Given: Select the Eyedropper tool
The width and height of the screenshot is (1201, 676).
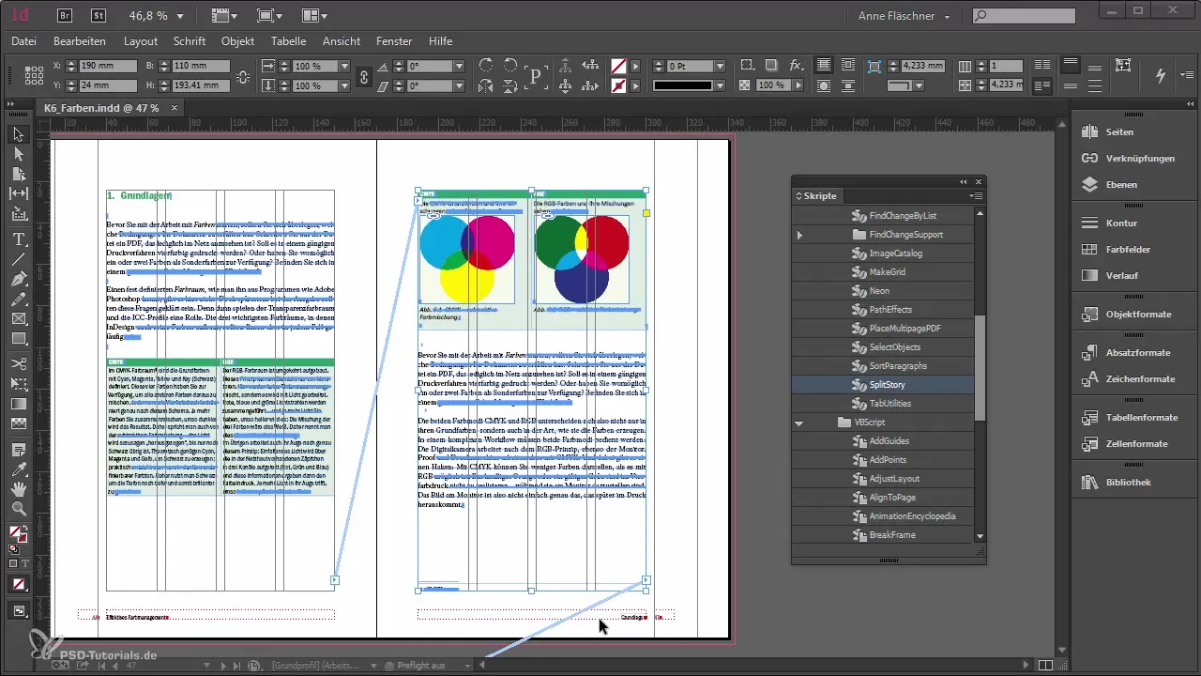Looking at the screenshot, I should (19, 469).
